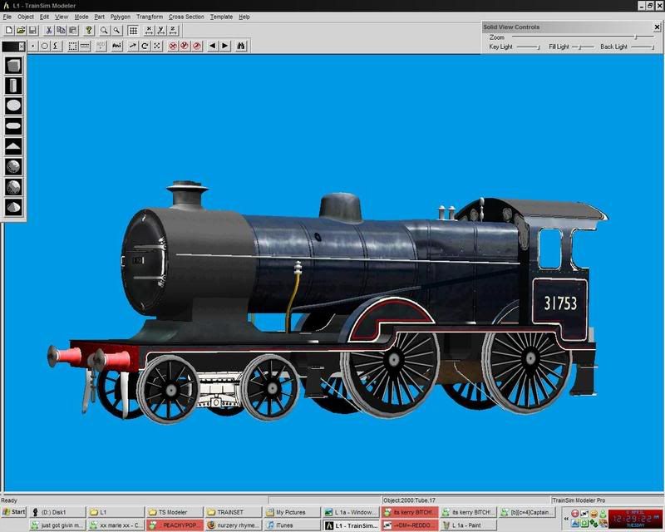Expand the Template menu
The image size is (665, 532).
coord(221,17)
